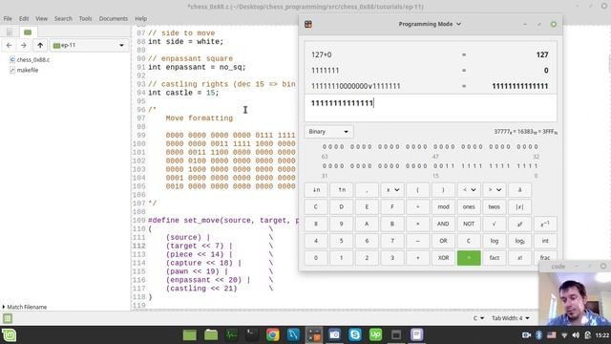This screenshot has width=611, height=344.
Task: Open the Tab Width: 4 selector
Action: click(x=510, y=318)
